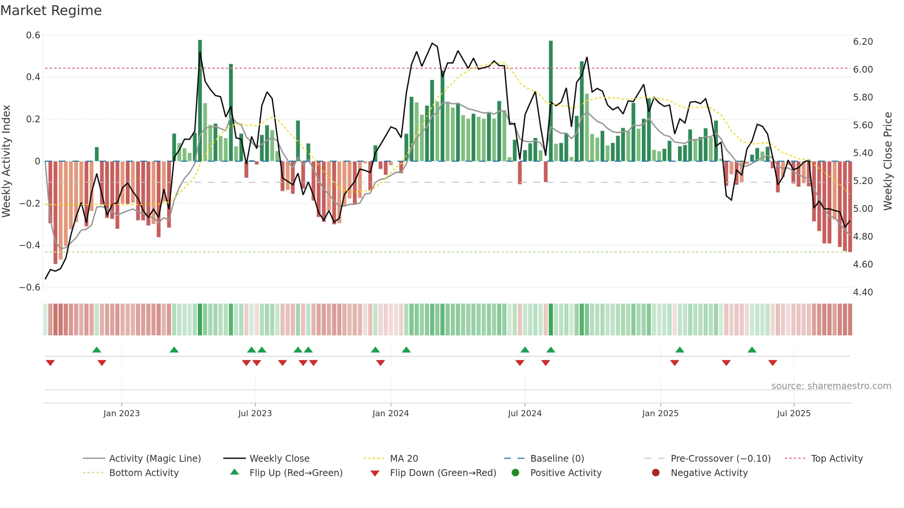Viewport: 904px width, 508px height.
Task: Toggle the Top Activity legend entry
Action: pyautogui.click(x=824, y=458)
